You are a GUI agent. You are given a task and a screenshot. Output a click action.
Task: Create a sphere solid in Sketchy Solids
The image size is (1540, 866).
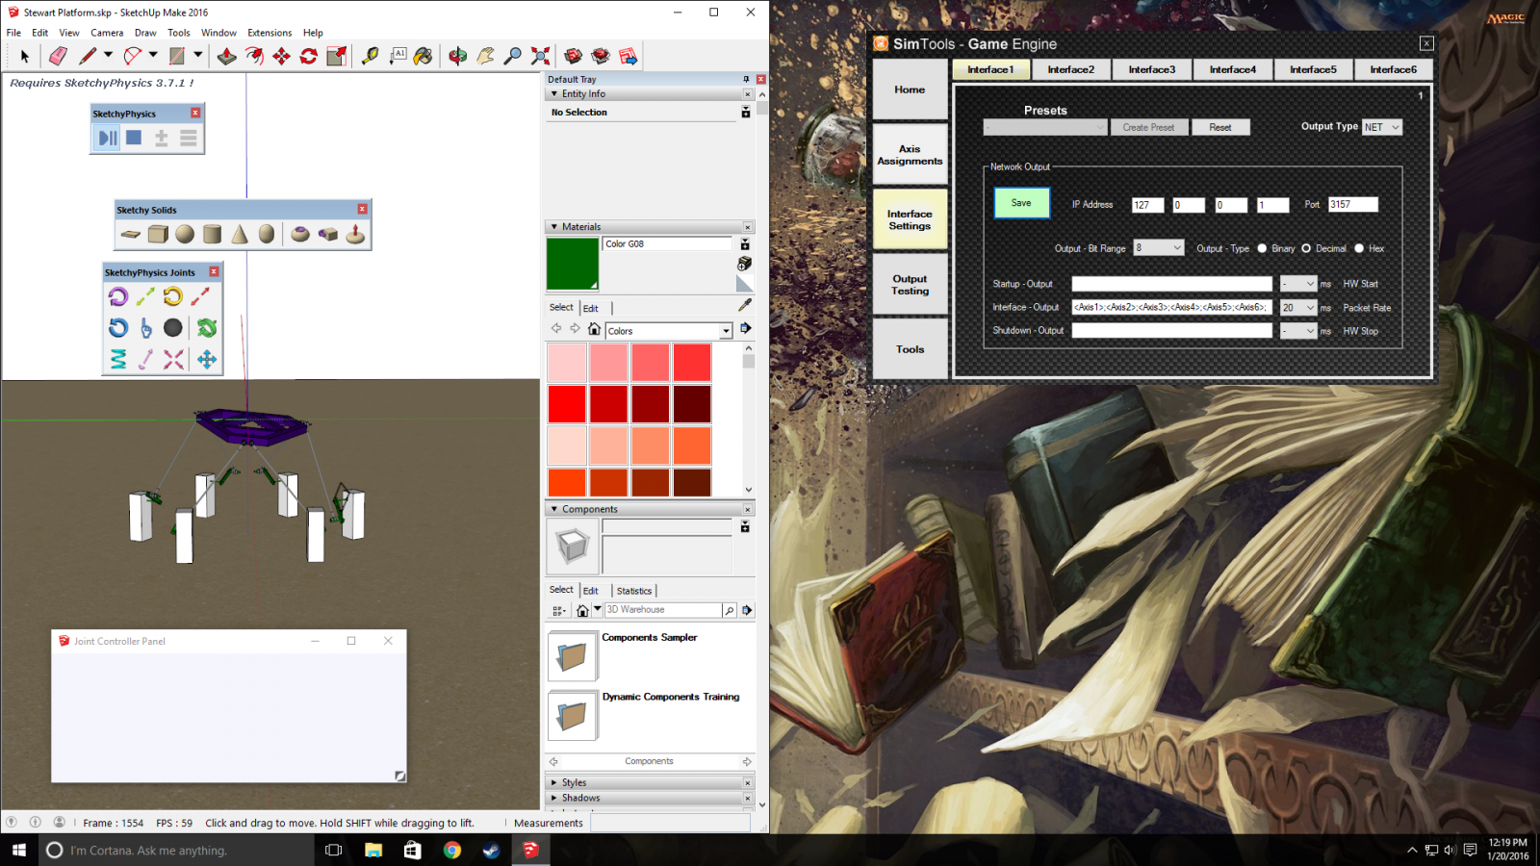pos(185,234)
